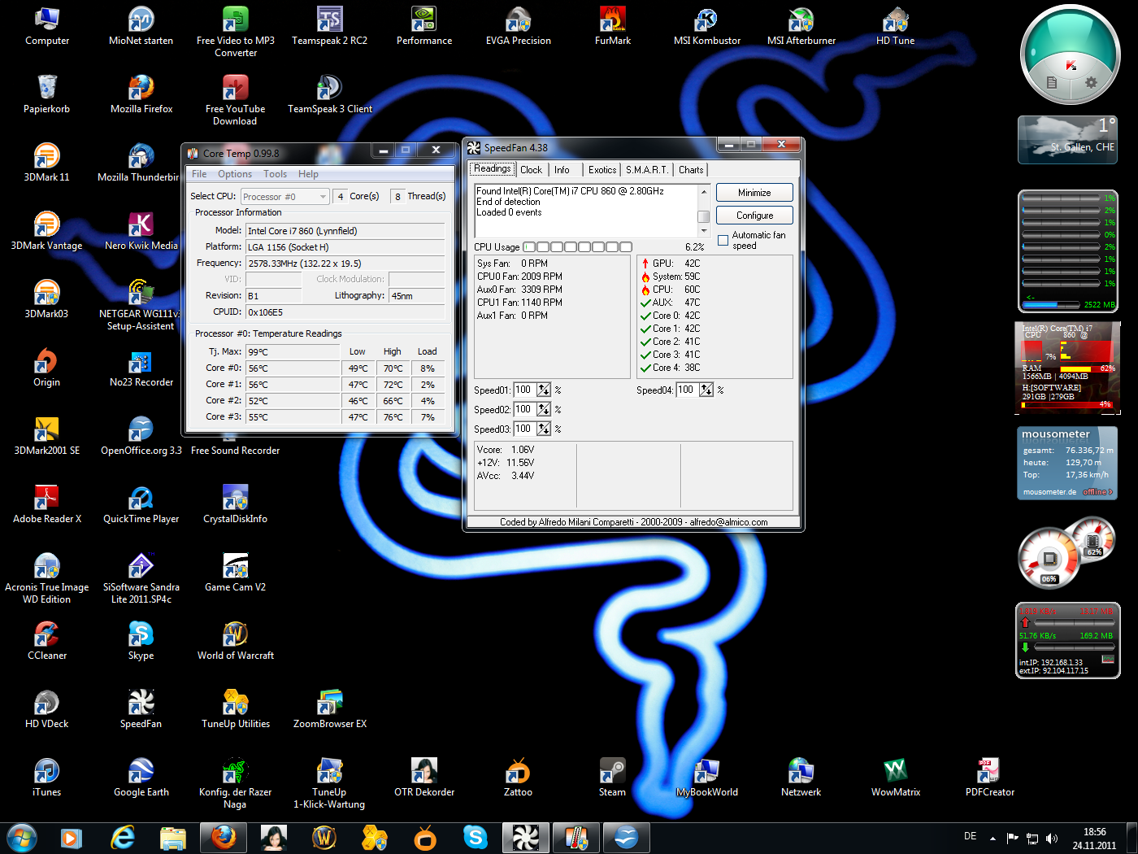This screenshot has width=1138, height=854.
Task: Open the CrystalDiskInfo desktop icon
Action: tap(235, 503)
